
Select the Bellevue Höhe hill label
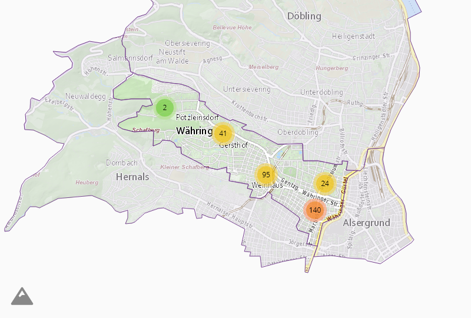point(232,28)
